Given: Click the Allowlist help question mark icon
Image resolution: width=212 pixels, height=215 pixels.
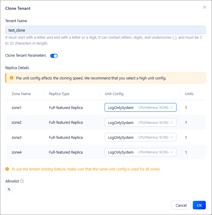Looking at the screenshot, I should click(22, 181).
